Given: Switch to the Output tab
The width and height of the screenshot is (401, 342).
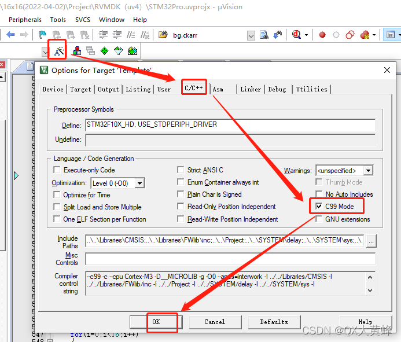Looking at the screenshot, I should [x=108, y=89].
